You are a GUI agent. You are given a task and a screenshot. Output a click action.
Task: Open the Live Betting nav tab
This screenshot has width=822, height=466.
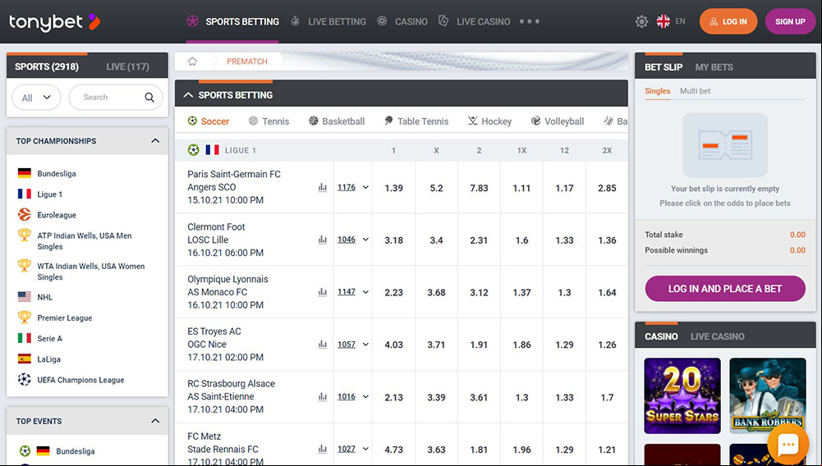[x=328, y=21]
